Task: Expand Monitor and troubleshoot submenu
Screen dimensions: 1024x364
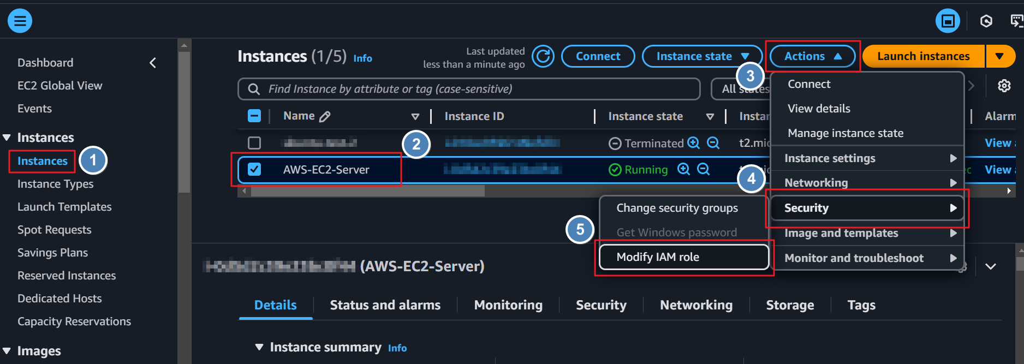Action: point(867,258)
